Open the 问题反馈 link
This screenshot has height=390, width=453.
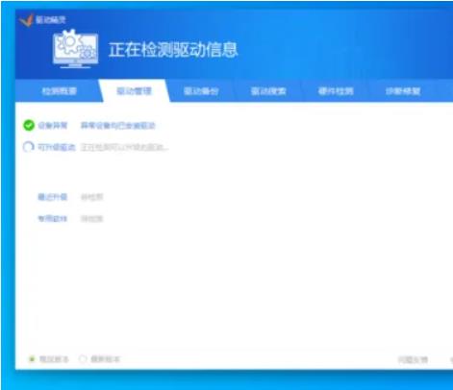tap(413, 360)
